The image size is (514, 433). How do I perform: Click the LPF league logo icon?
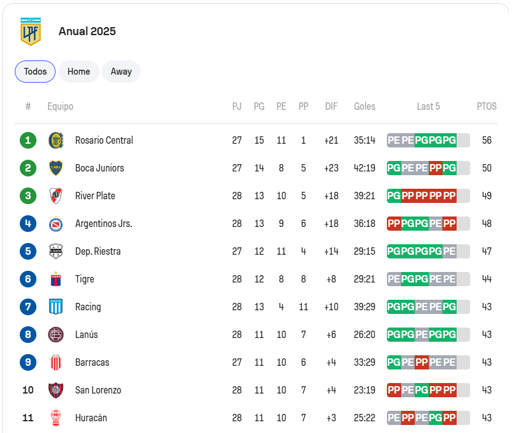(30, 31)
